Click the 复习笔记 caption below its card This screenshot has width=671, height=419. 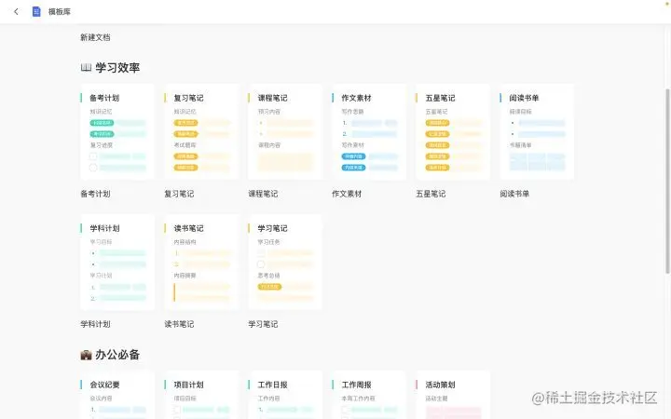179,194
